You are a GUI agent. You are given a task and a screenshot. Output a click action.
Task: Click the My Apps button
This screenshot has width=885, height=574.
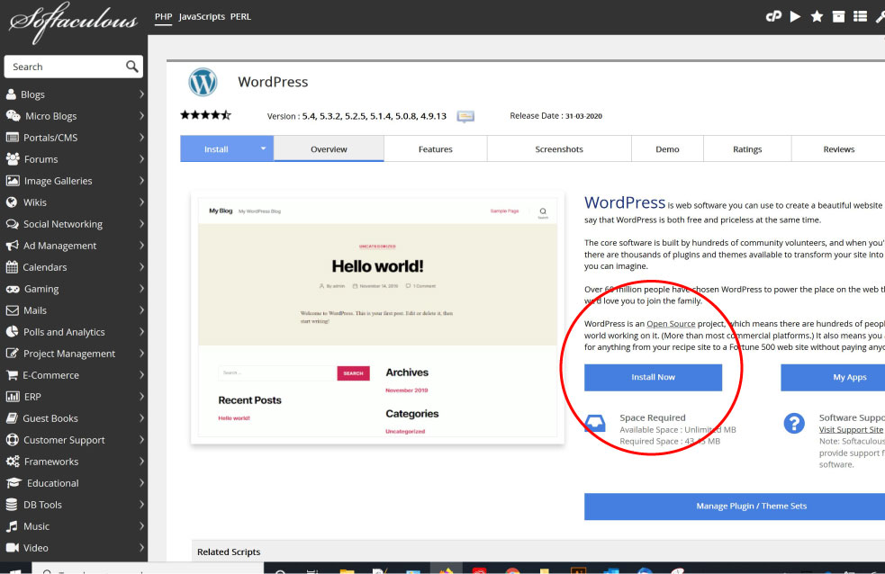pyautogui.click(x=833, y=377)
